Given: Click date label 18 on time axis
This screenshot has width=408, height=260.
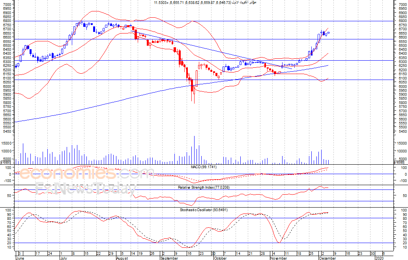Looking at the screenshot, I should point(299,254).
